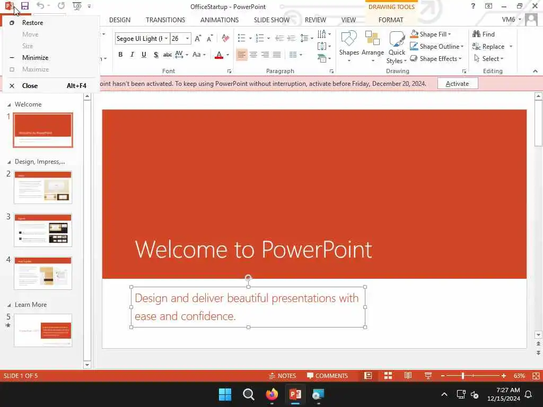
Task: Toggle Italic formatting
Action: click(x=132, y=55)
